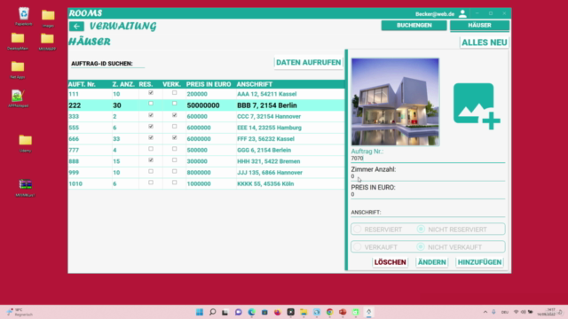
Task: Check VERK. for order 888
Action: coord(174,160)
